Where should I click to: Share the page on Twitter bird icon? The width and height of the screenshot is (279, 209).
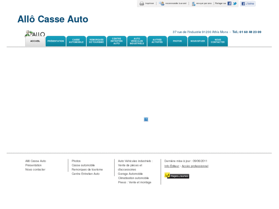pyautogui.click(x=235, y=3)
